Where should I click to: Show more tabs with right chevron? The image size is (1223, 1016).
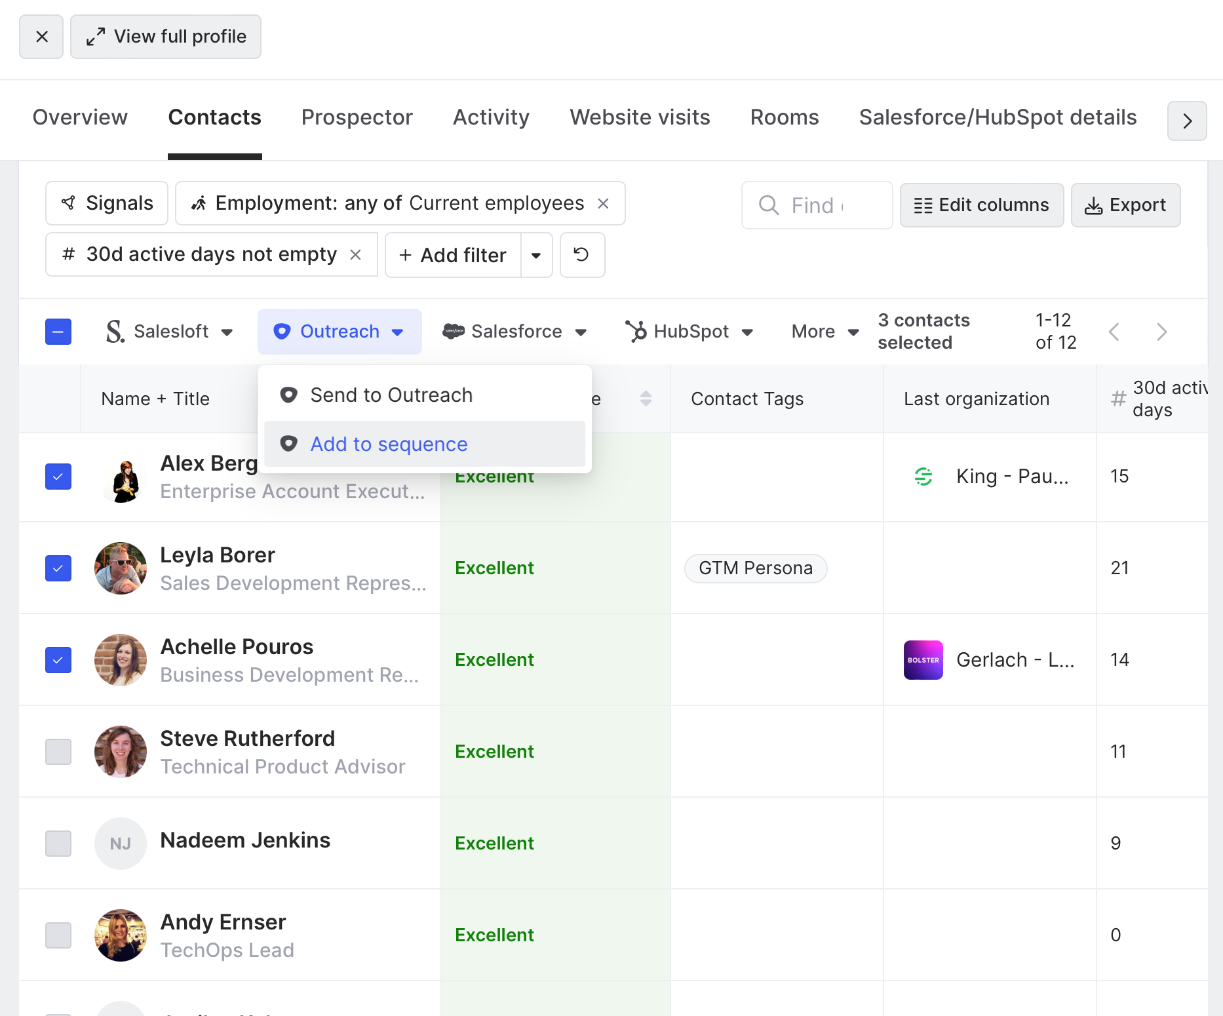tap(1187, 121)
